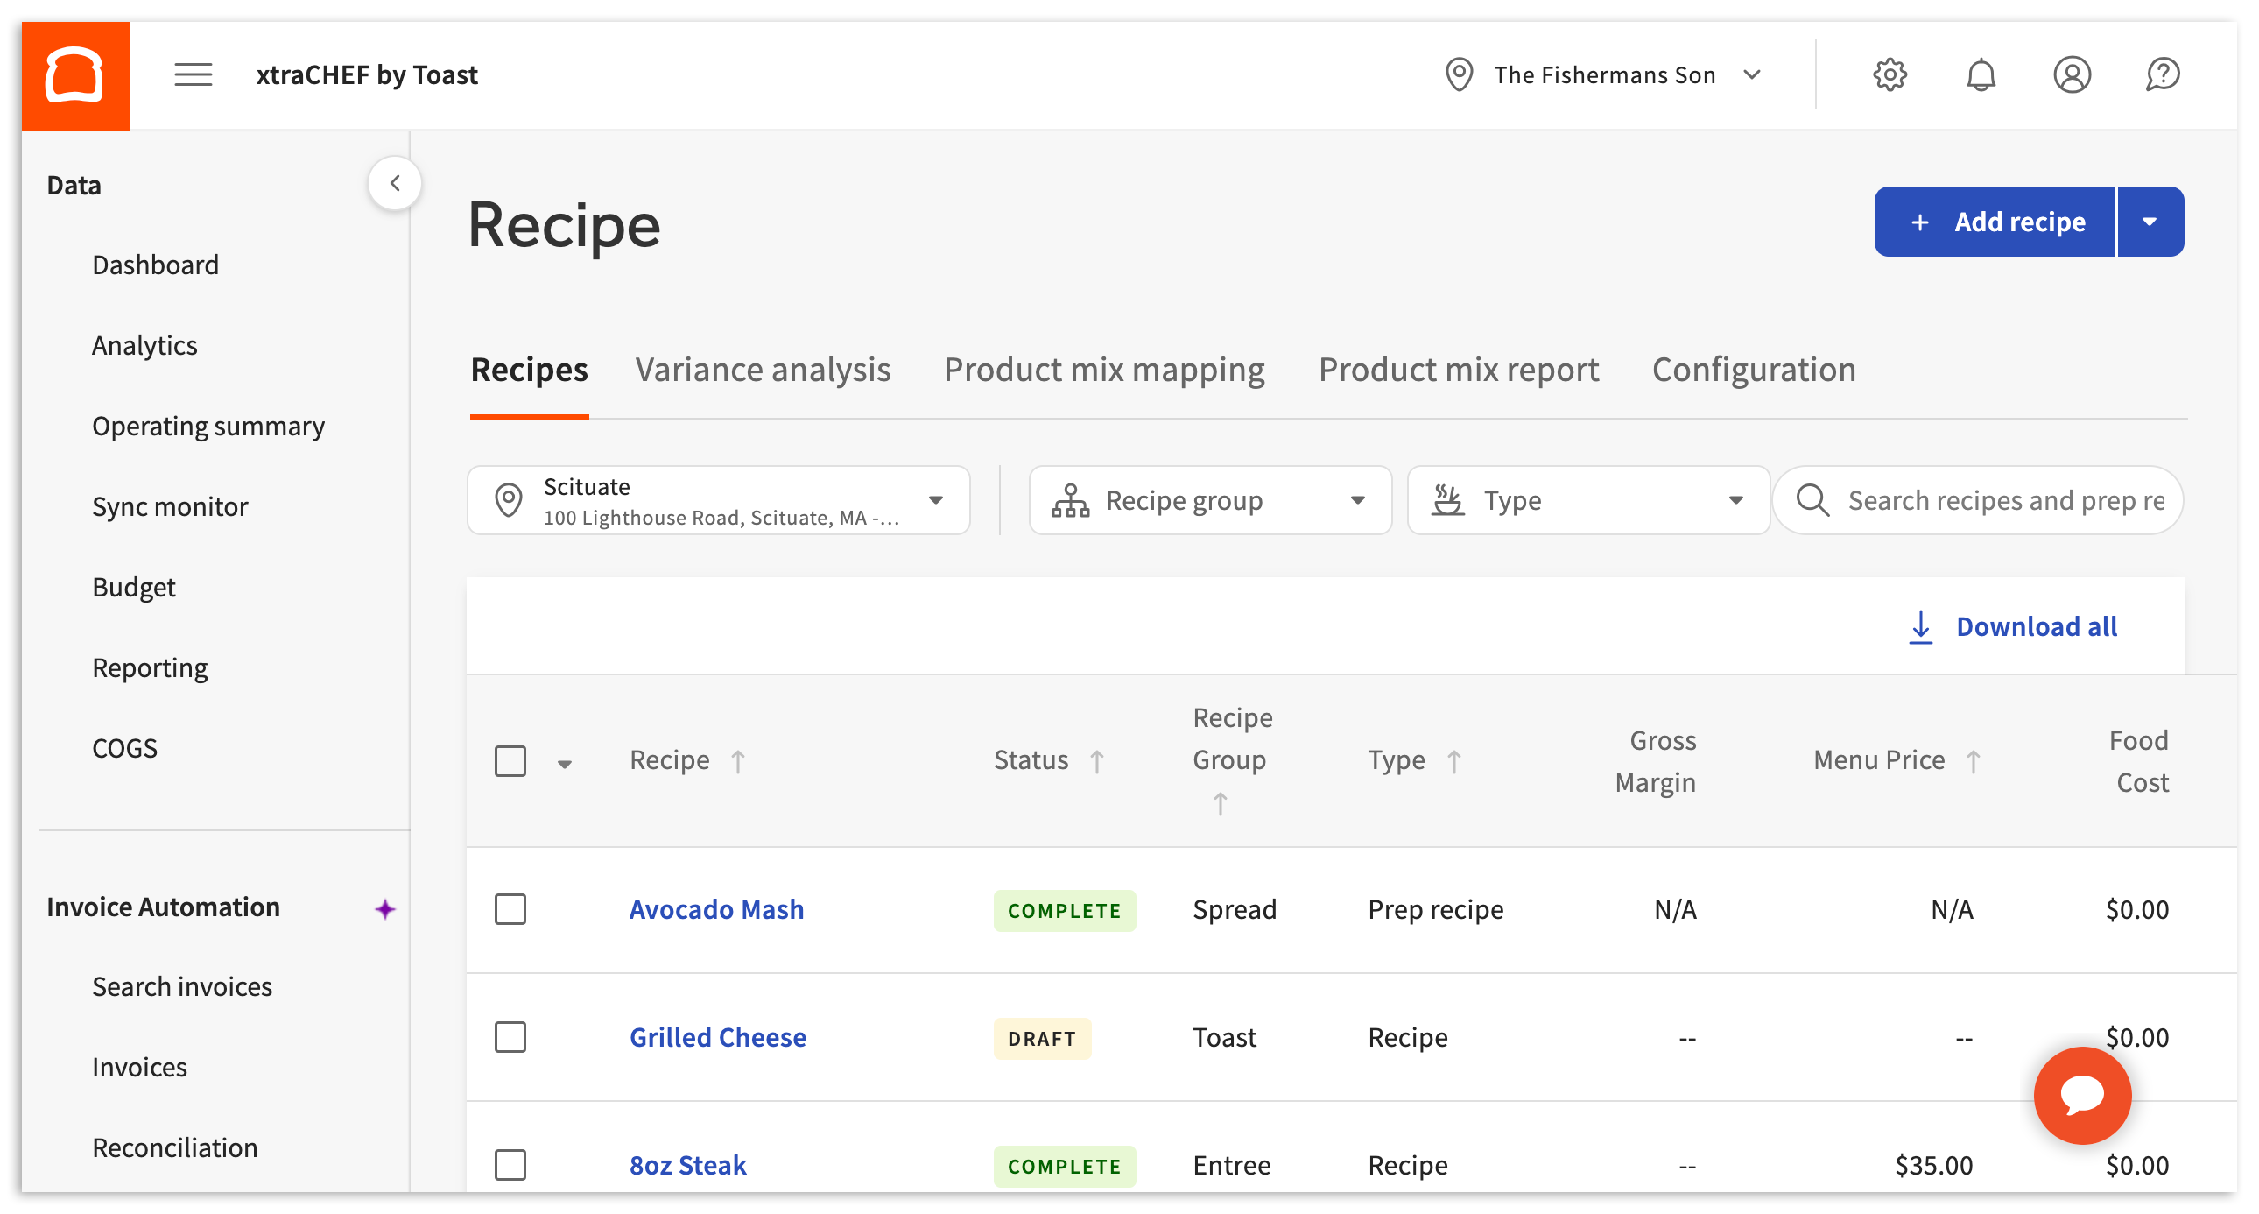The height and width of the screenshot is (1214, 2259).
Task: Switch to the Product mix mapping tab
Action: tap(1104, 370)
